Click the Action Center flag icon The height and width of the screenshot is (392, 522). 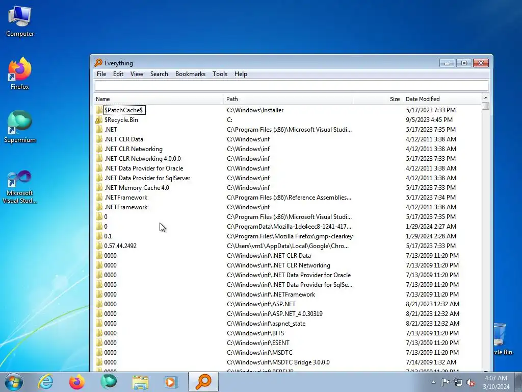pos(446,382)
